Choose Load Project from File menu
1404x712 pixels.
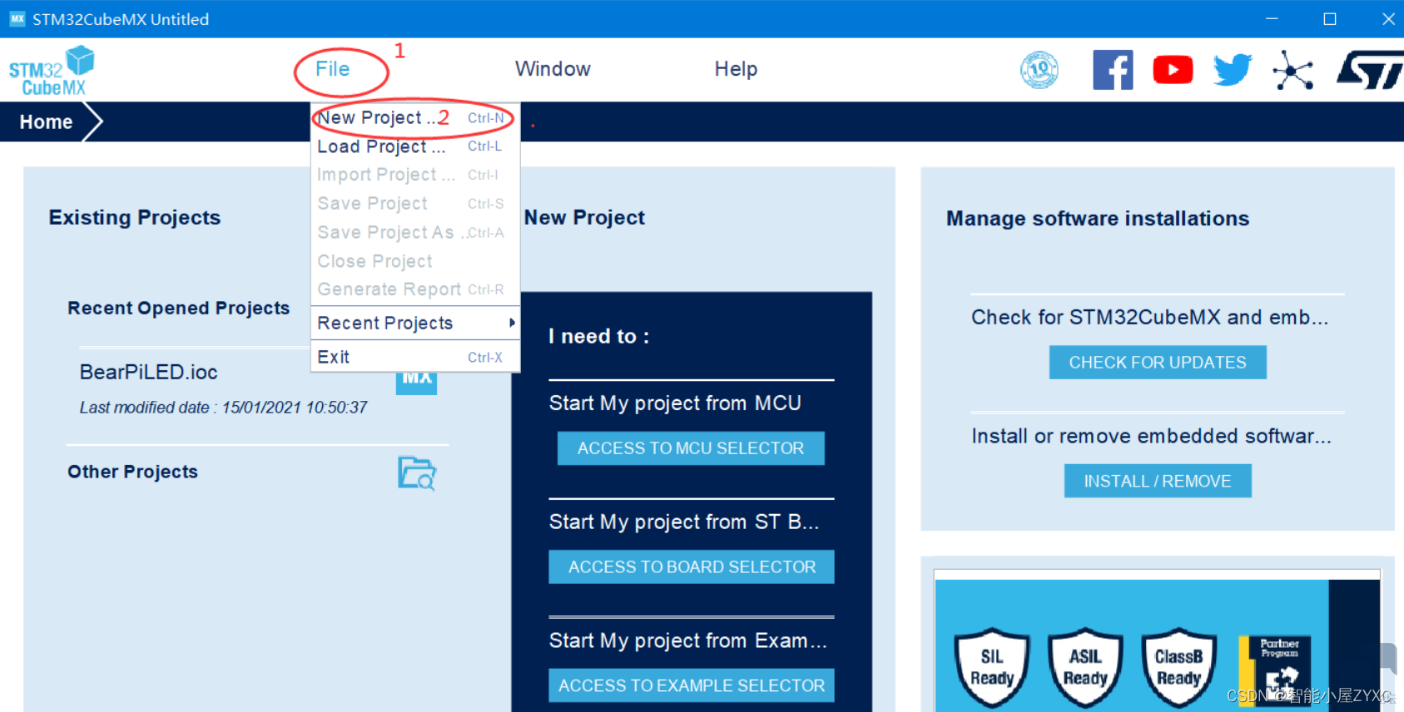coord(415,146)
